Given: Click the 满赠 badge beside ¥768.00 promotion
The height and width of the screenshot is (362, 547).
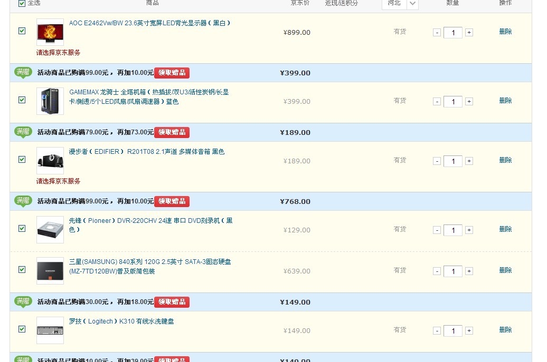Looking at the screenshot, I should [x=23, y=201].
